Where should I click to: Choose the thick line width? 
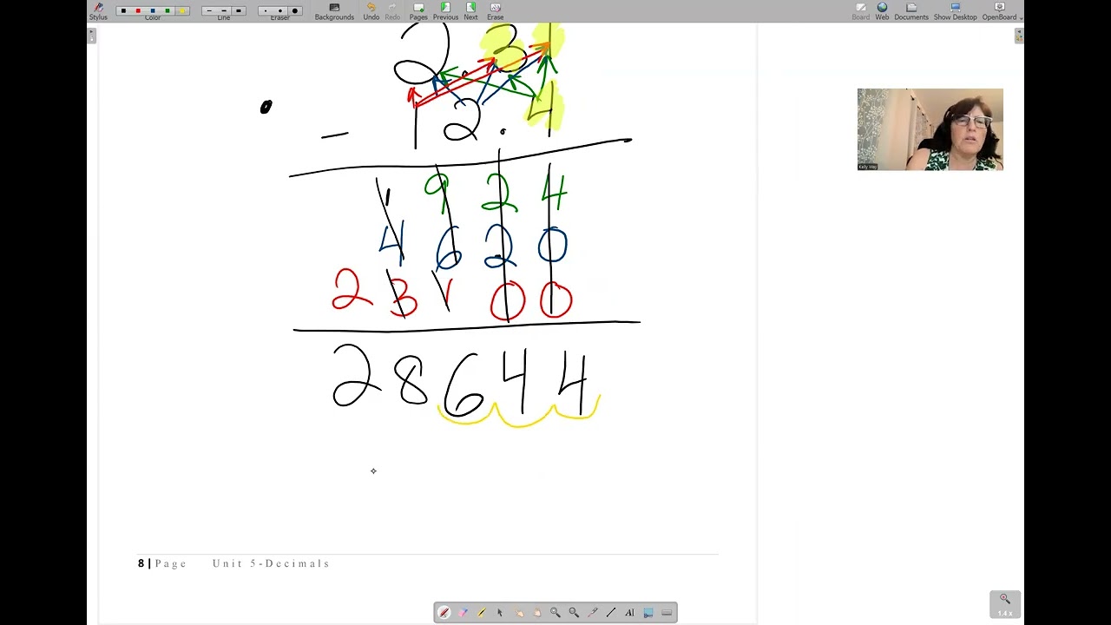(x=239, y=10)
